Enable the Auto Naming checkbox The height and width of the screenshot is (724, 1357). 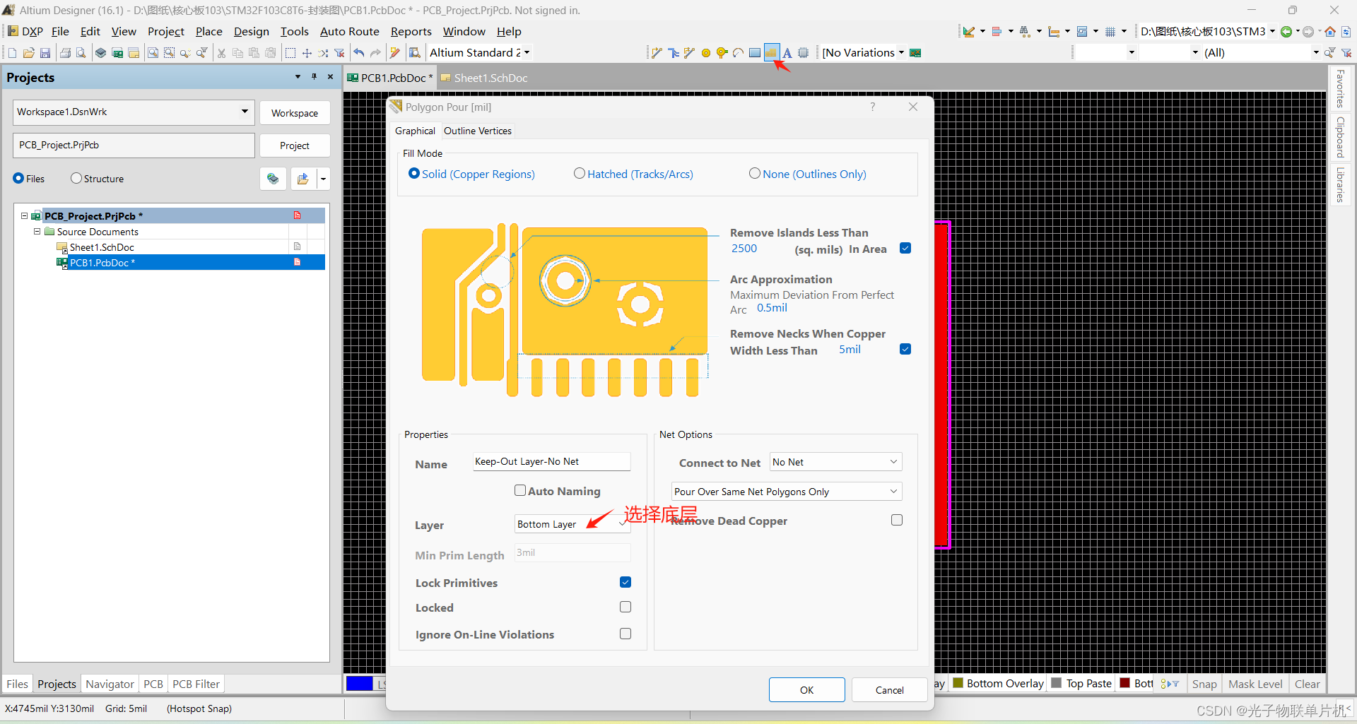click(520, 490)
